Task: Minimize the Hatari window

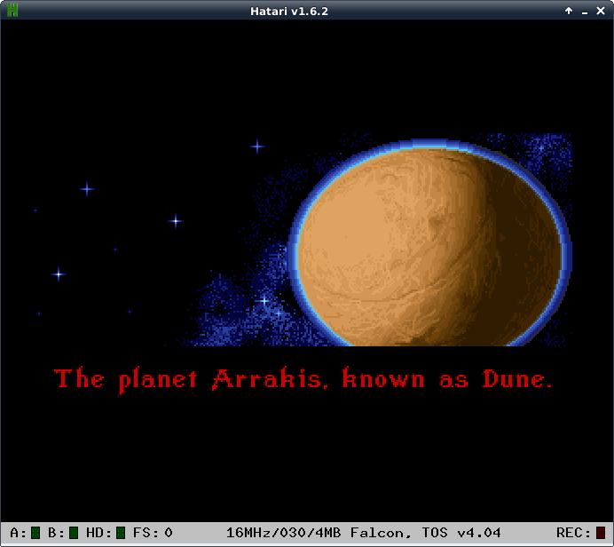Action: 585,12
